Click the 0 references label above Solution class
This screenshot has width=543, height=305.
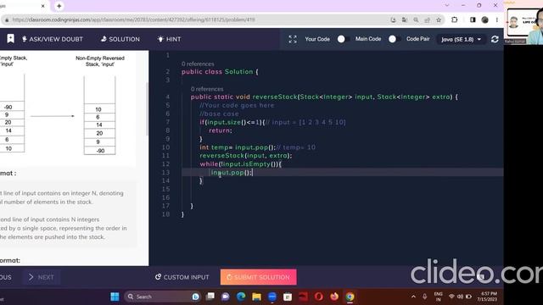coord(198,64)
